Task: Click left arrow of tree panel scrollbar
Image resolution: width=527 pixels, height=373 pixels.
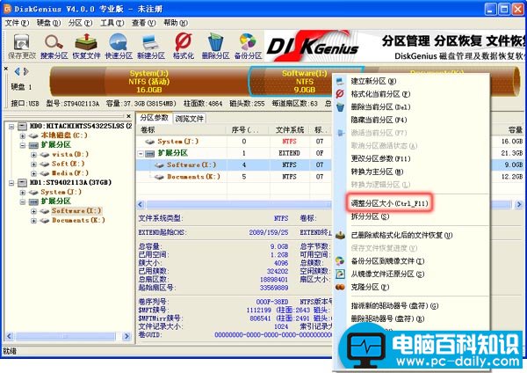Action: 10,336
